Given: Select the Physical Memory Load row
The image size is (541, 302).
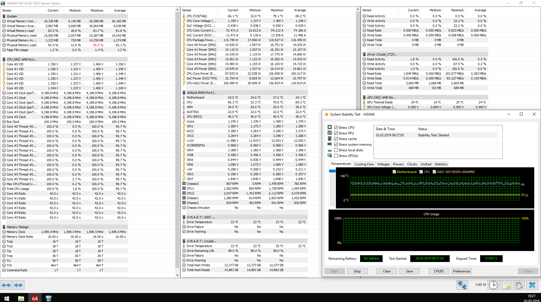Looking at the screenshot, I should [x=64, y=45].
